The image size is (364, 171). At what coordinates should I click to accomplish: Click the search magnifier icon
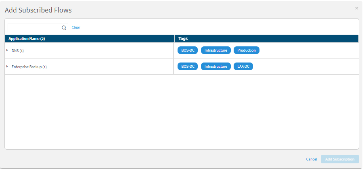pos(64,28)
